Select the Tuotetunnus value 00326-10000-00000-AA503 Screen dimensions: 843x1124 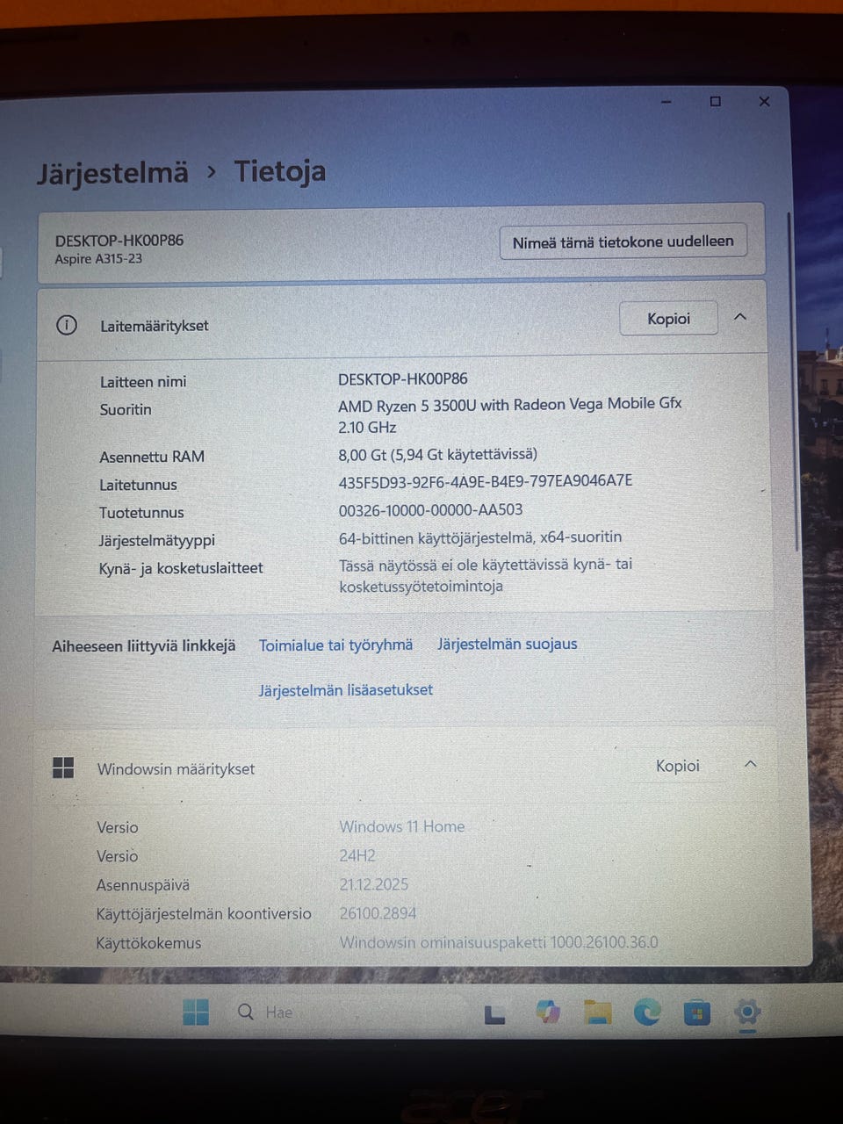tap(430, 509)
